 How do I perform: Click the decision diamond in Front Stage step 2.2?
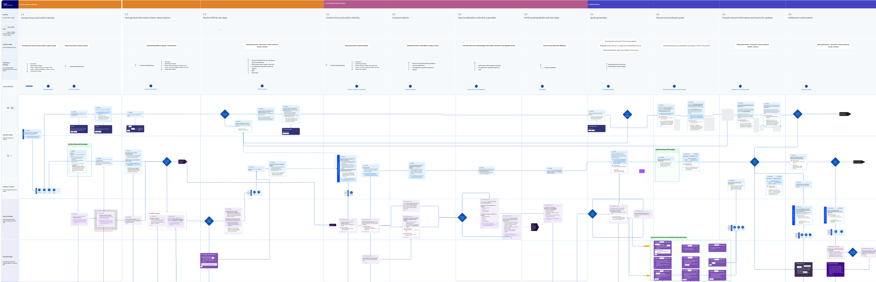462,217
